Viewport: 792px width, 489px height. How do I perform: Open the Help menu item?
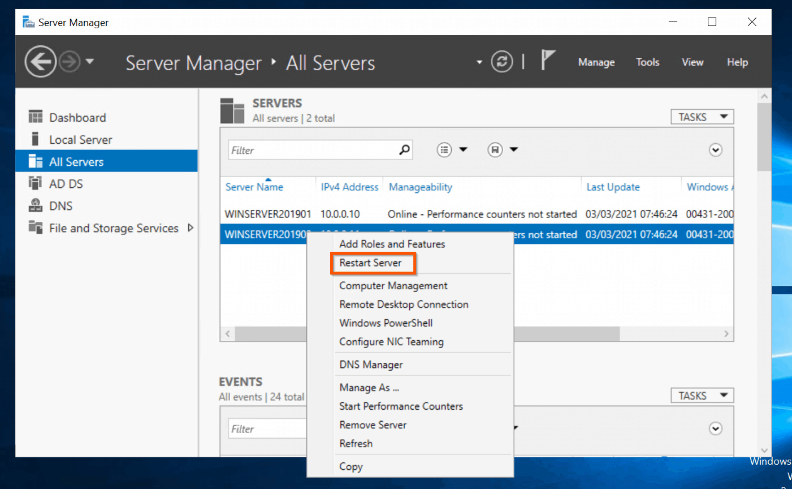(x=737, y=62)
